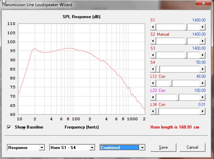This screenshot has height=159, width=214.
Task: Open the Combined dropdown
Action: point(142,148)
